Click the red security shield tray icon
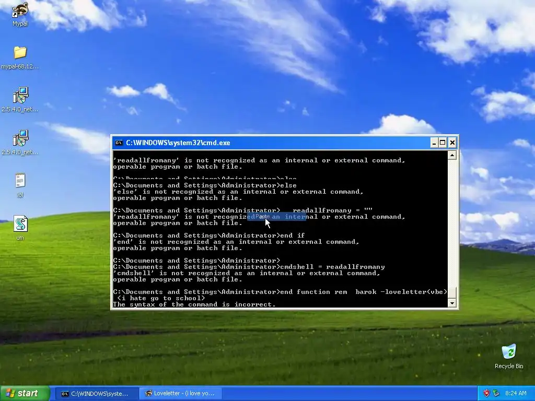This screenshot has height=401, width=535. pos(486,393)
